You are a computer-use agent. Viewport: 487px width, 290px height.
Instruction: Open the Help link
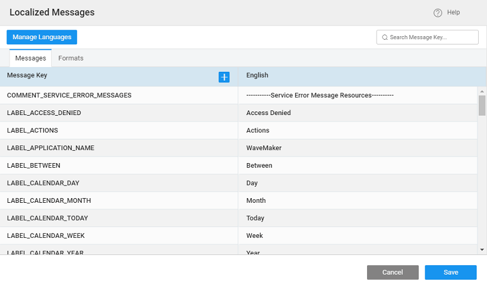click(453, 12)
